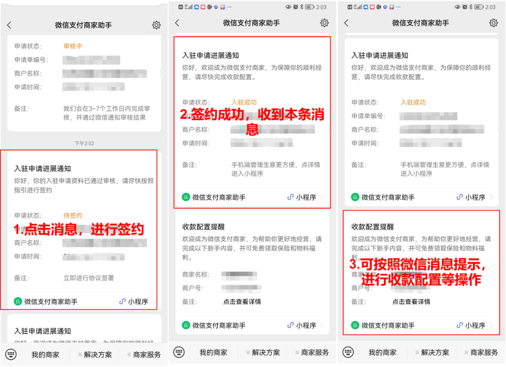Screen dimensions: 506x367
Task: Open the settings gear in the middle screen
Action: pos(325,23)
